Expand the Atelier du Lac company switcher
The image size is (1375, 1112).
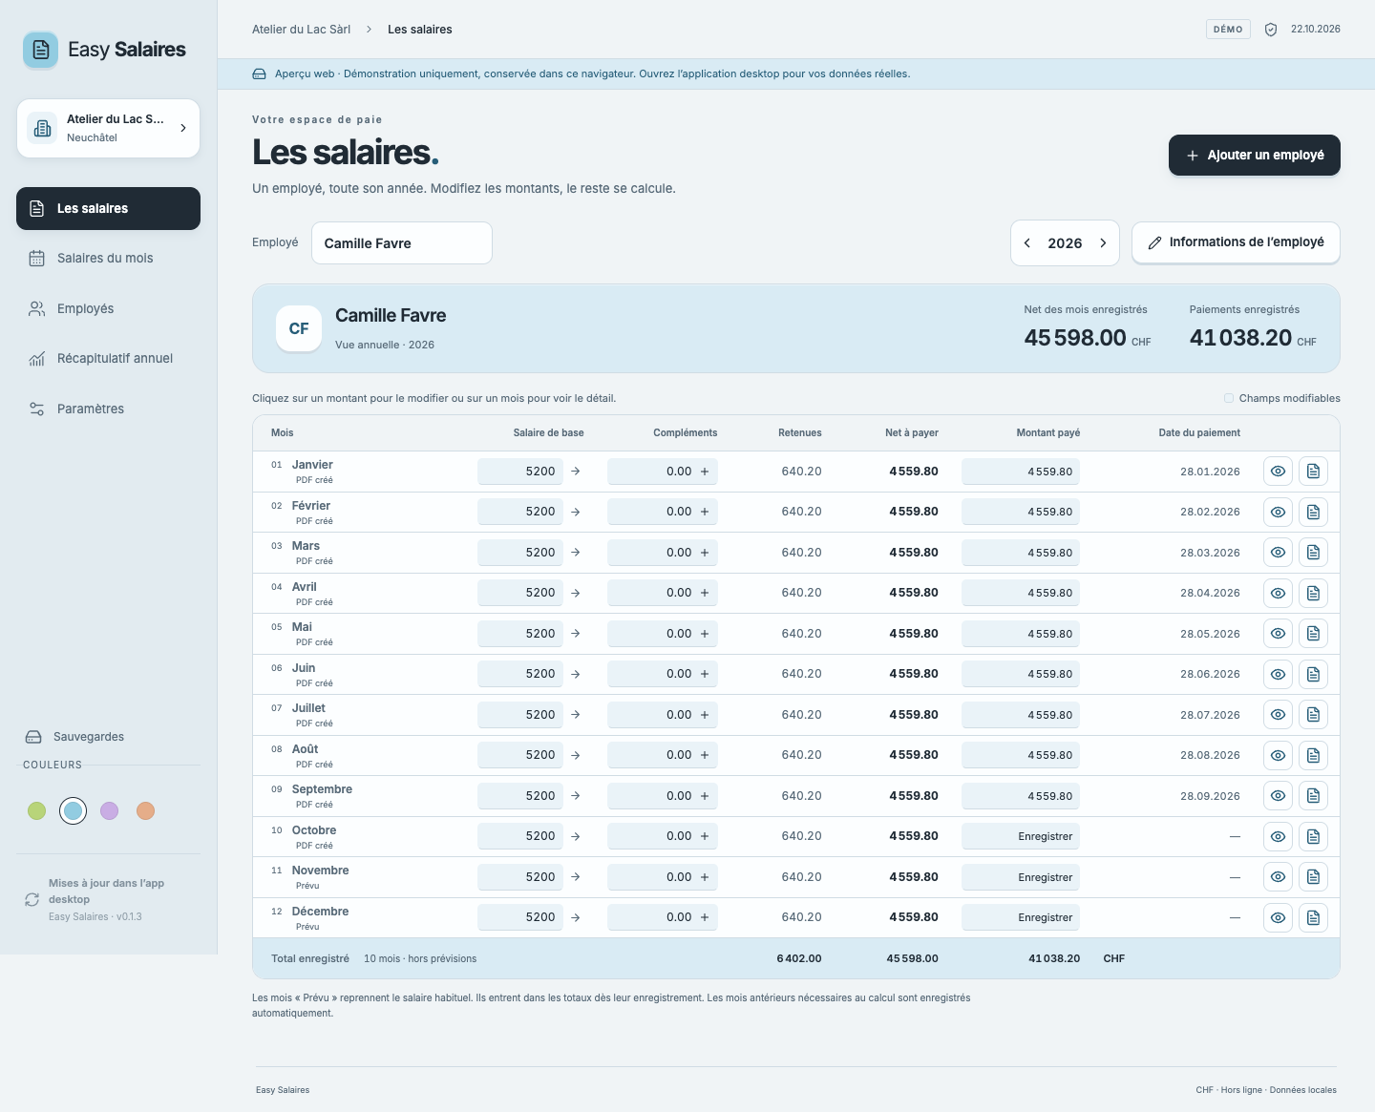pos(108,128)
